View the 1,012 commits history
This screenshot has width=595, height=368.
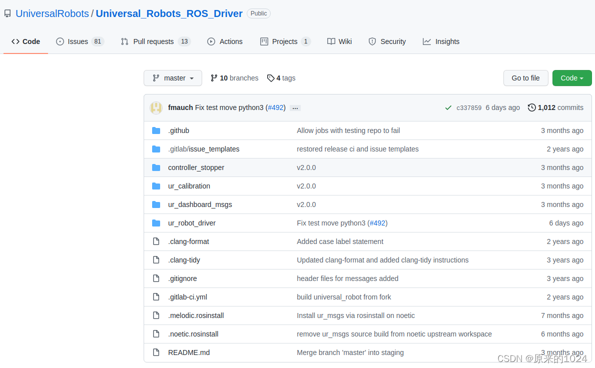click(555, 107)
